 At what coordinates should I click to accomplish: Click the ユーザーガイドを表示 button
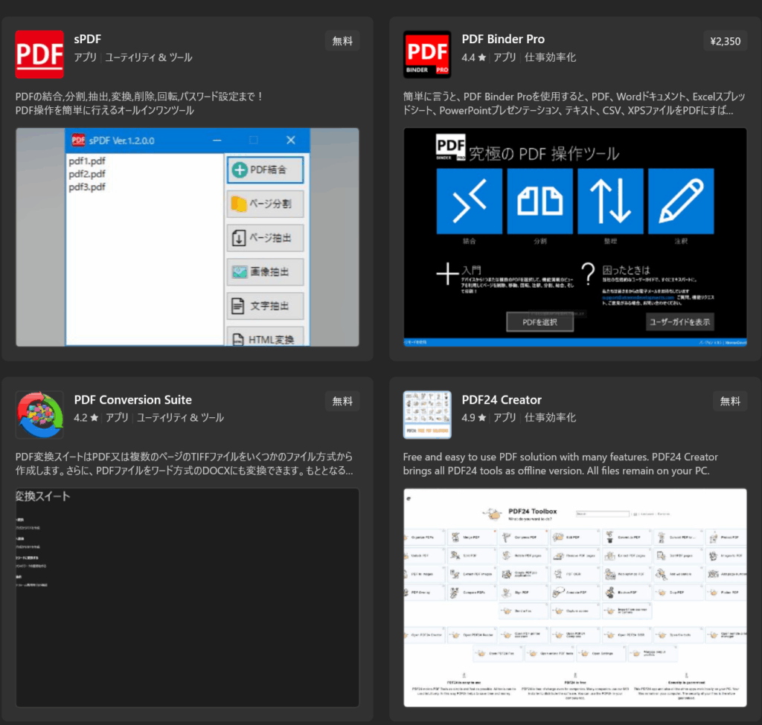click(x=680, y=322)
